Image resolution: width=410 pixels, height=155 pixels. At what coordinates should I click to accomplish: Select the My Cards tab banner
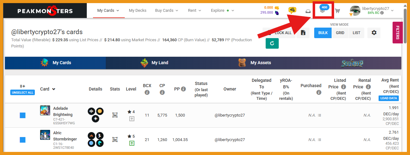55,63
